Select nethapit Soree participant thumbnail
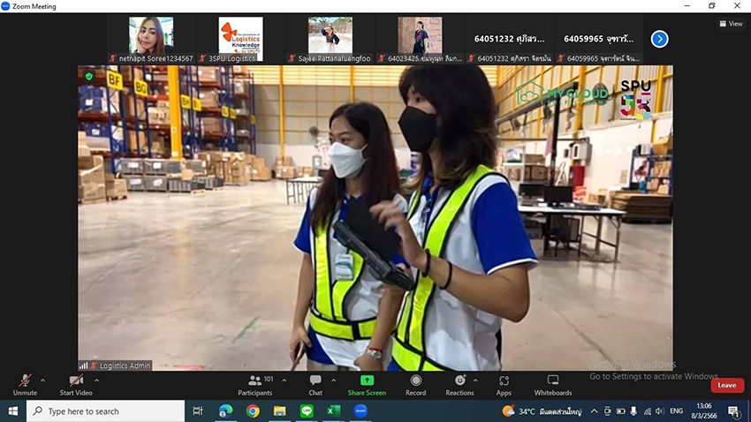Viewport: 751px width, 422px height. click(x=151, y=39)
